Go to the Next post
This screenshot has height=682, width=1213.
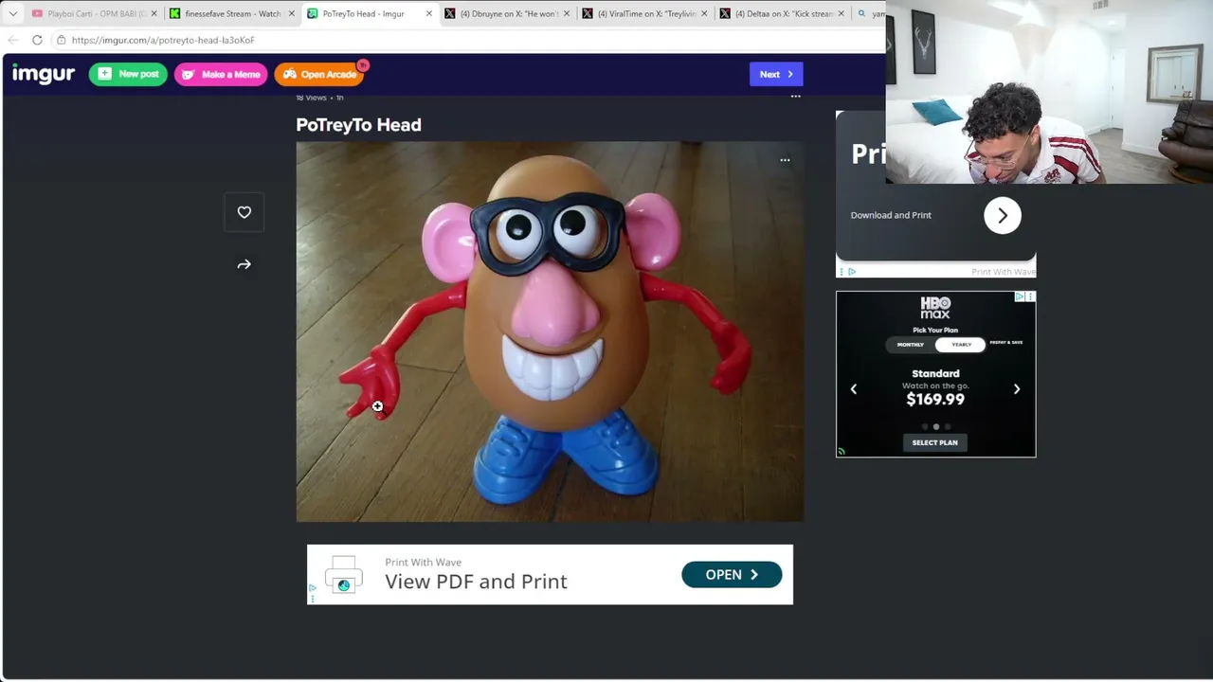tap(776, 74)
